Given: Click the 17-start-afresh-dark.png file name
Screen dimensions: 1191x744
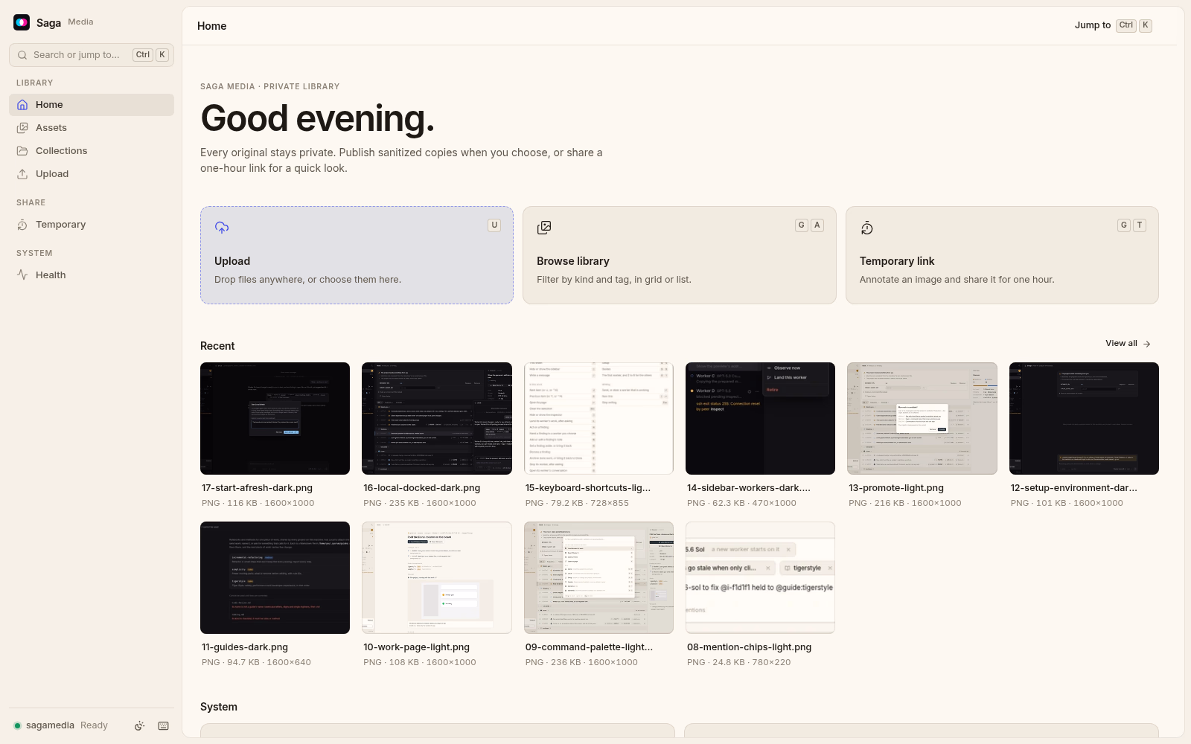Looking at the screenshot, I should 257,488.
